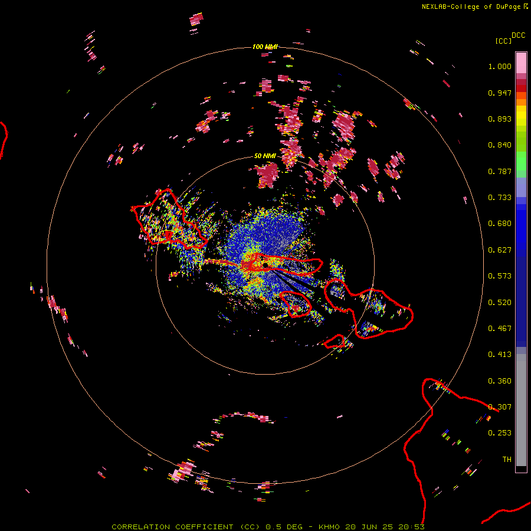Click the 0.253 scale value
Viewport: 531px width, 531px height.
[500, 433]
